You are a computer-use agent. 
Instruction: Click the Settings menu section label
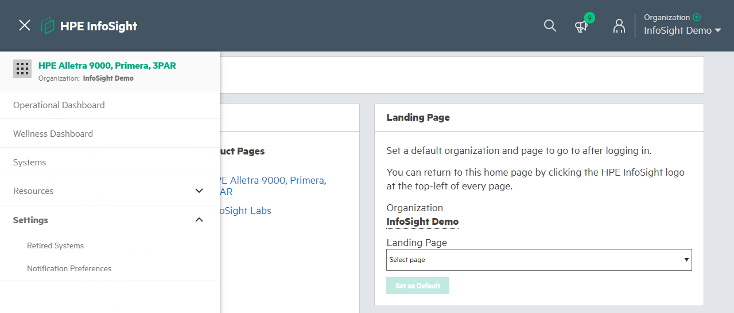(x=30, y=220)
